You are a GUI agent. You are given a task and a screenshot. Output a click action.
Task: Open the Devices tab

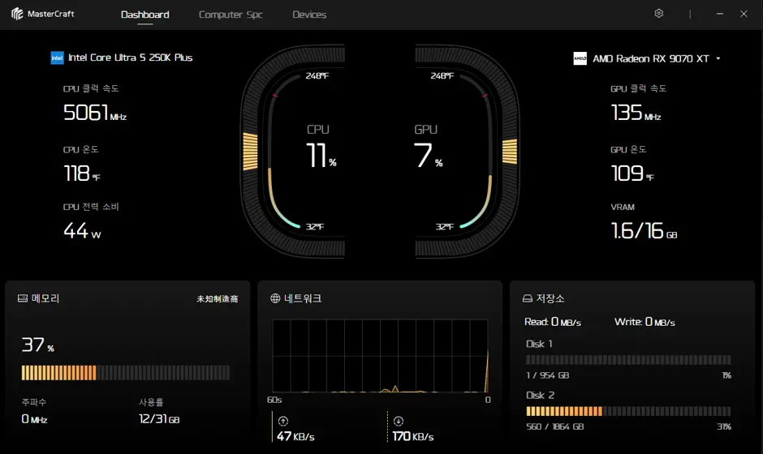tap(309, 15)
